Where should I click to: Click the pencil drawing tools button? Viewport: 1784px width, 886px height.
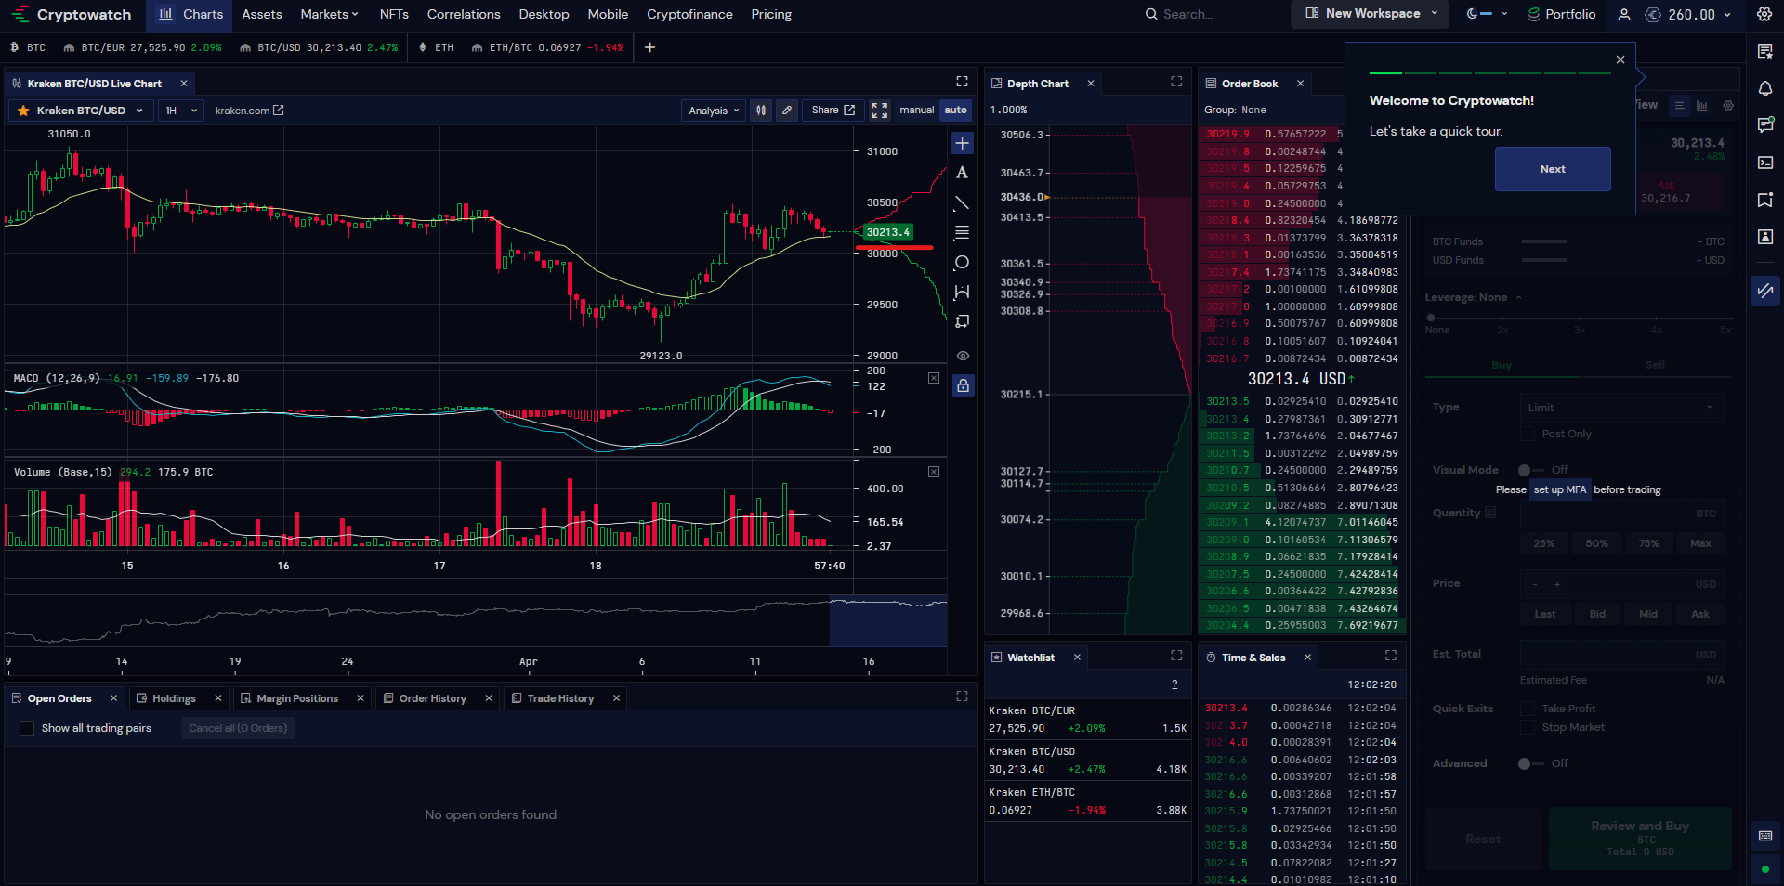tap(787, 111)
